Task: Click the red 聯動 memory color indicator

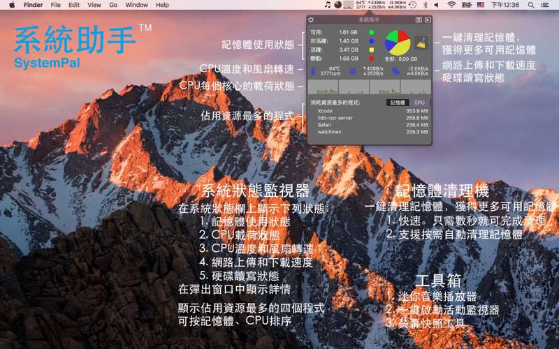Action: click(372, 59)
